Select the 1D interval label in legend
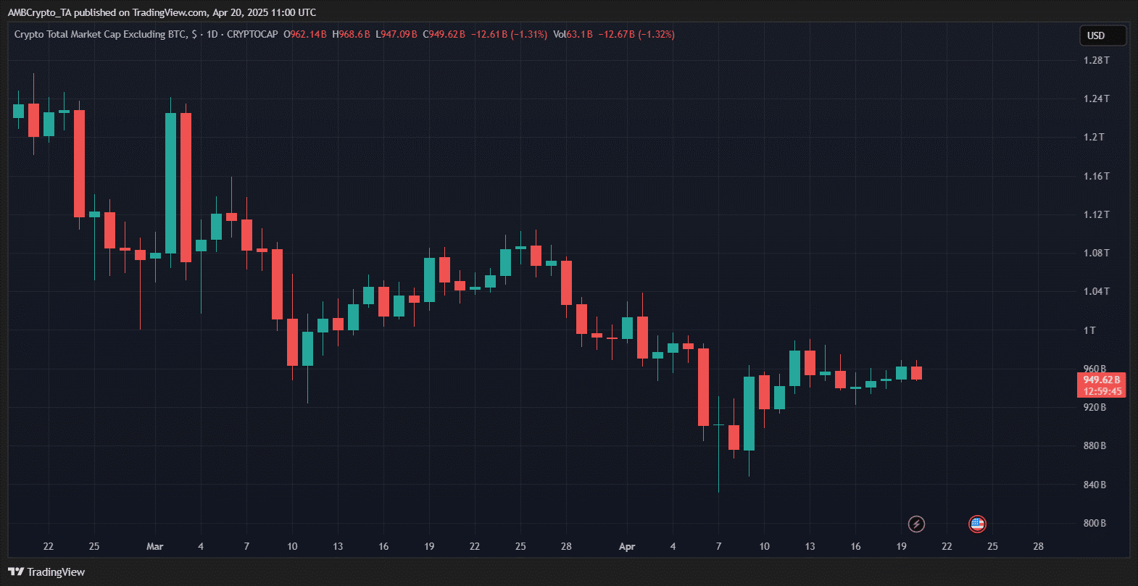The width and height of the screenshot is (1138, 586). click(212, 34)
